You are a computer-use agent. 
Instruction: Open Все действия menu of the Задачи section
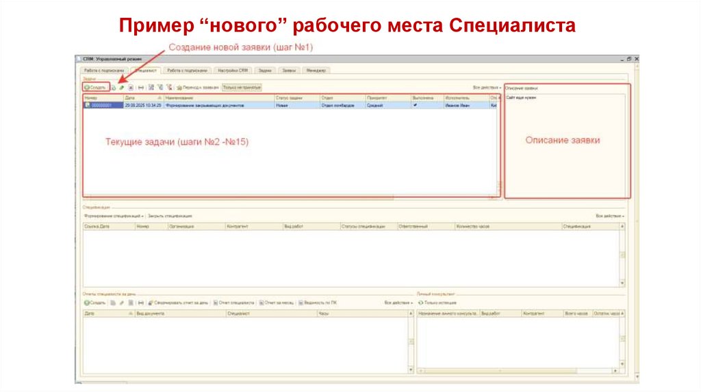[487, 87]
